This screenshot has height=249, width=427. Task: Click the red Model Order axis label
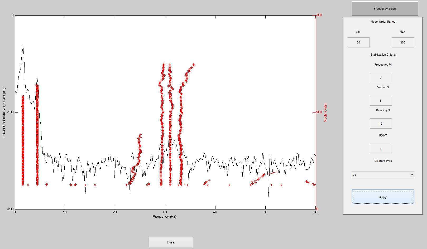point(325,113)
